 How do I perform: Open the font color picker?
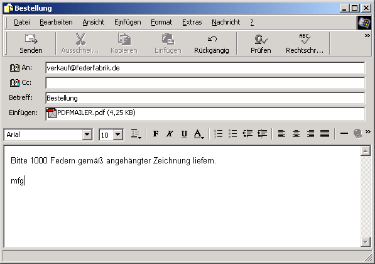coord(198,133)
